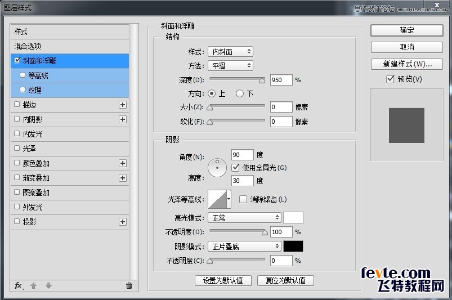Close the 图层样式 dialog
This screenshot has width=452, height=300.
tap(437, 5)
